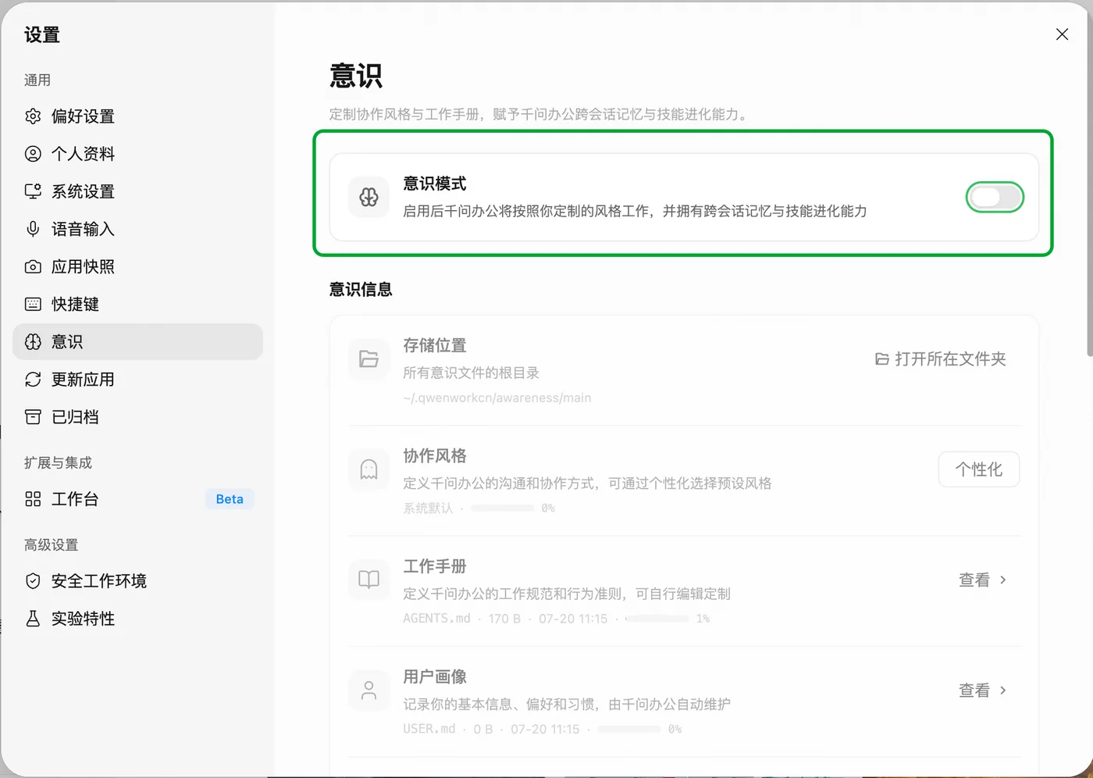Click the 系统默认 label under 协作风格
1093x778 pixels.
[x=428, y=509]
